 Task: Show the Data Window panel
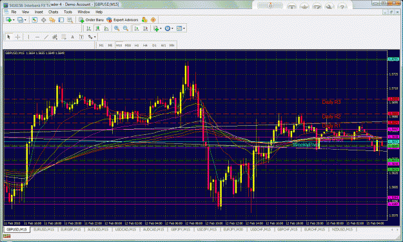(43, 20)
